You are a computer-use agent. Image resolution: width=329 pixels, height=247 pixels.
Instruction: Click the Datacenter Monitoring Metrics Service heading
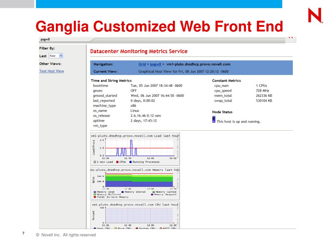[139, 51]
